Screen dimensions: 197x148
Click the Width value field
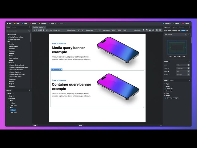182,65
